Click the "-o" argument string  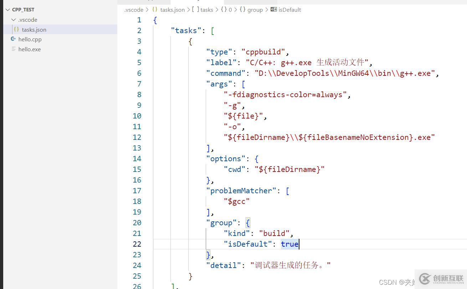[x=232, y=127]
